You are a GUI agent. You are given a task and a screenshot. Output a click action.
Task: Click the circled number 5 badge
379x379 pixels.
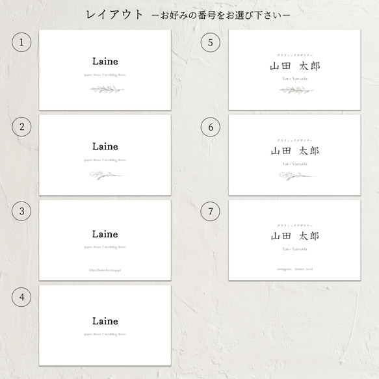(x=211, y=42)
